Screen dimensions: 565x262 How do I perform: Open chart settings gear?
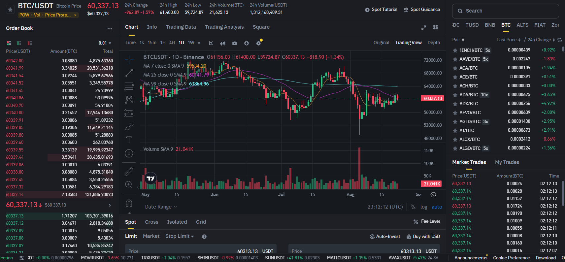258,43
